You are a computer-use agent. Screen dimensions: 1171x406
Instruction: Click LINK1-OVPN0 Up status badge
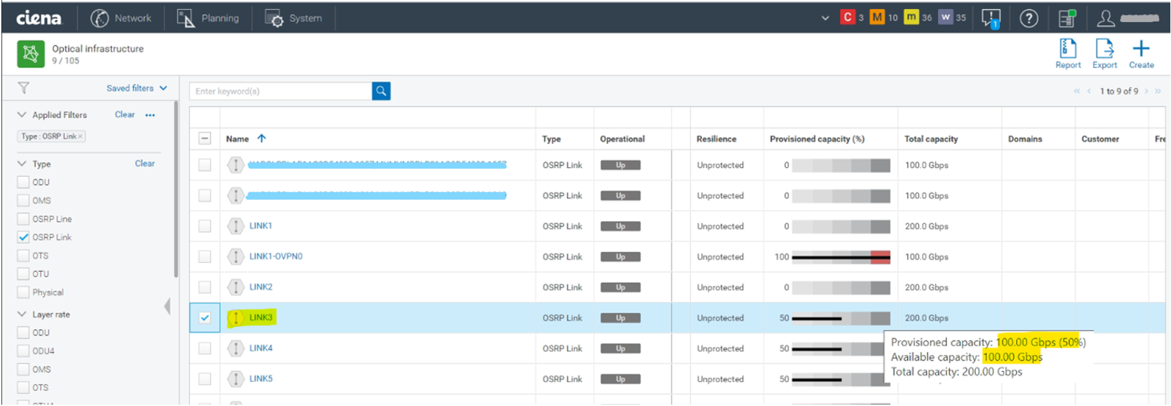[620, 257]
